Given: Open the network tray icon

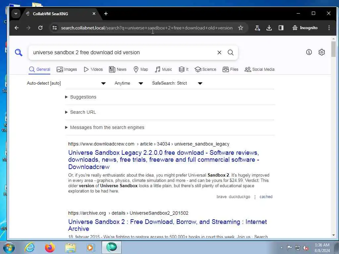Looking at the screenshot, I should pyautogui.click(x=298, y=248).
